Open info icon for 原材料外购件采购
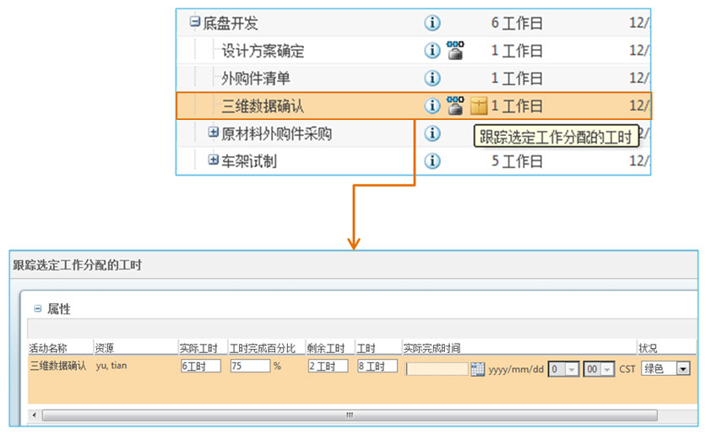Screen dimensions: 706x435 pos(432,133)
